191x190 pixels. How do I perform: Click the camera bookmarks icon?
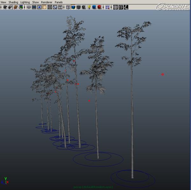[15, 7]
